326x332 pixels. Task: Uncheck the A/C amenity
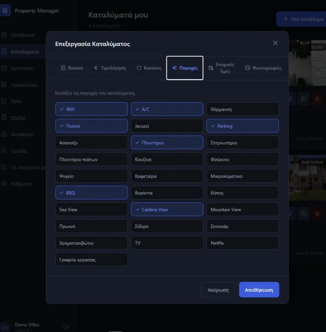pos(167,109)
